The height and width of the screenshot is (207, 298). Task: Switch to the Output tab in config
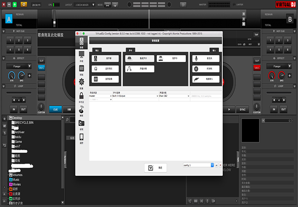[97, 50]
